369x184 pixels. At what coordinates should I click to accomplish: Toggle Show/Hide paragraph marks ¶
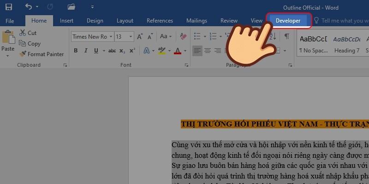pyautogui.click(x=286, y=36)
